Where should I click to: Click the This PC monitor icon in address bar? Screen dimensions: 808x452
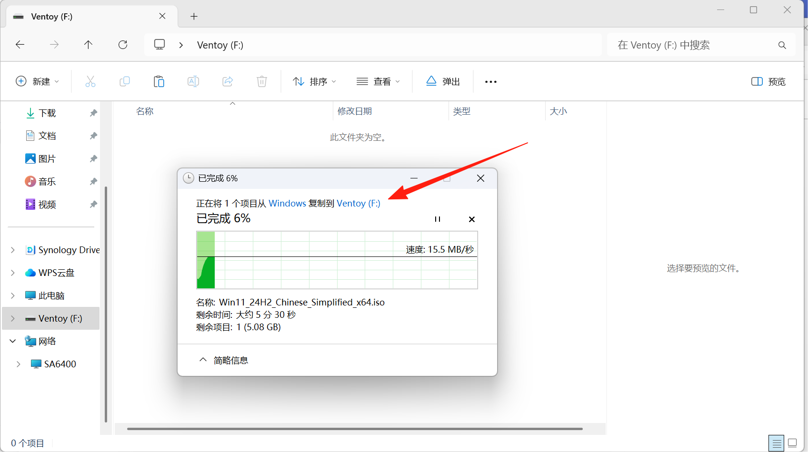(160, 45)
